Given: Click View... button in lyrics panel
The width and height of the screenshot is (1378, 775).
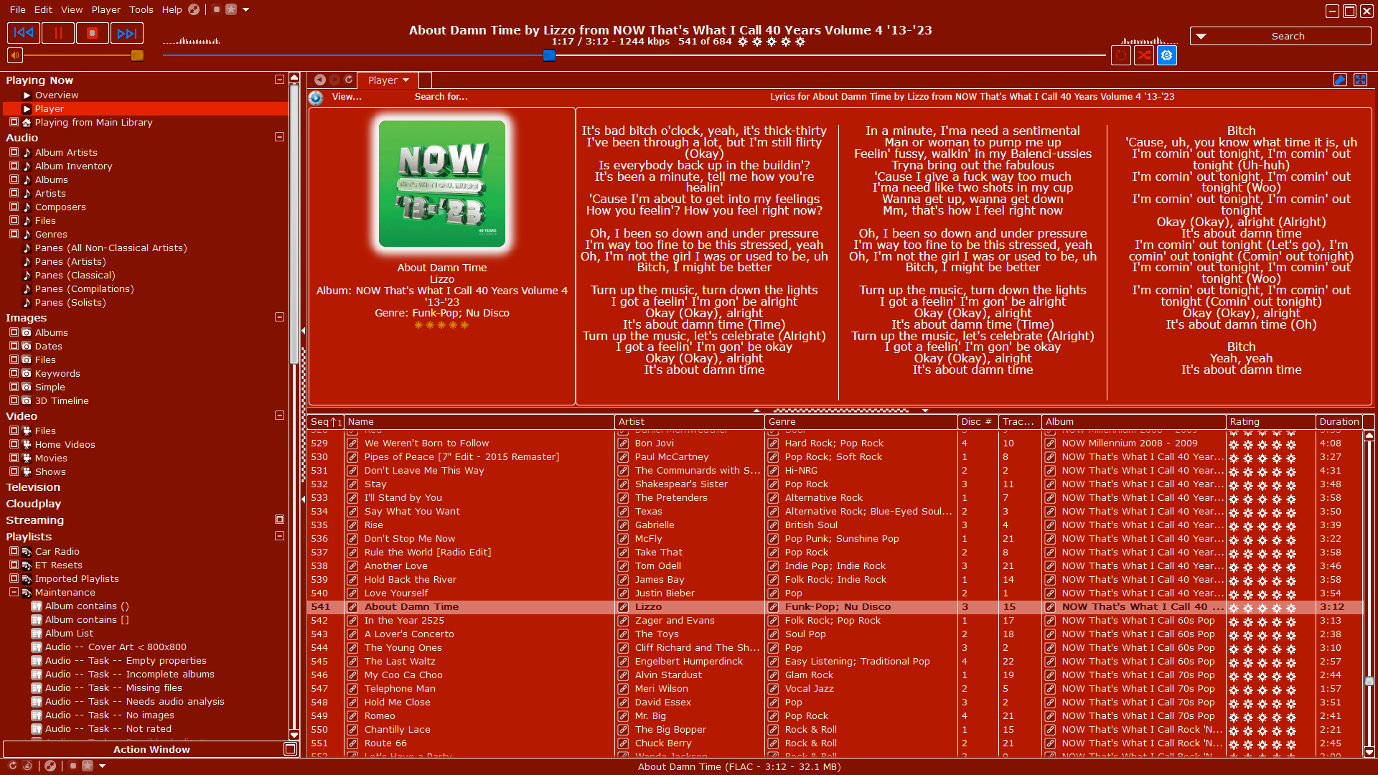Looking at the screenshot, I should pos(344,95).
